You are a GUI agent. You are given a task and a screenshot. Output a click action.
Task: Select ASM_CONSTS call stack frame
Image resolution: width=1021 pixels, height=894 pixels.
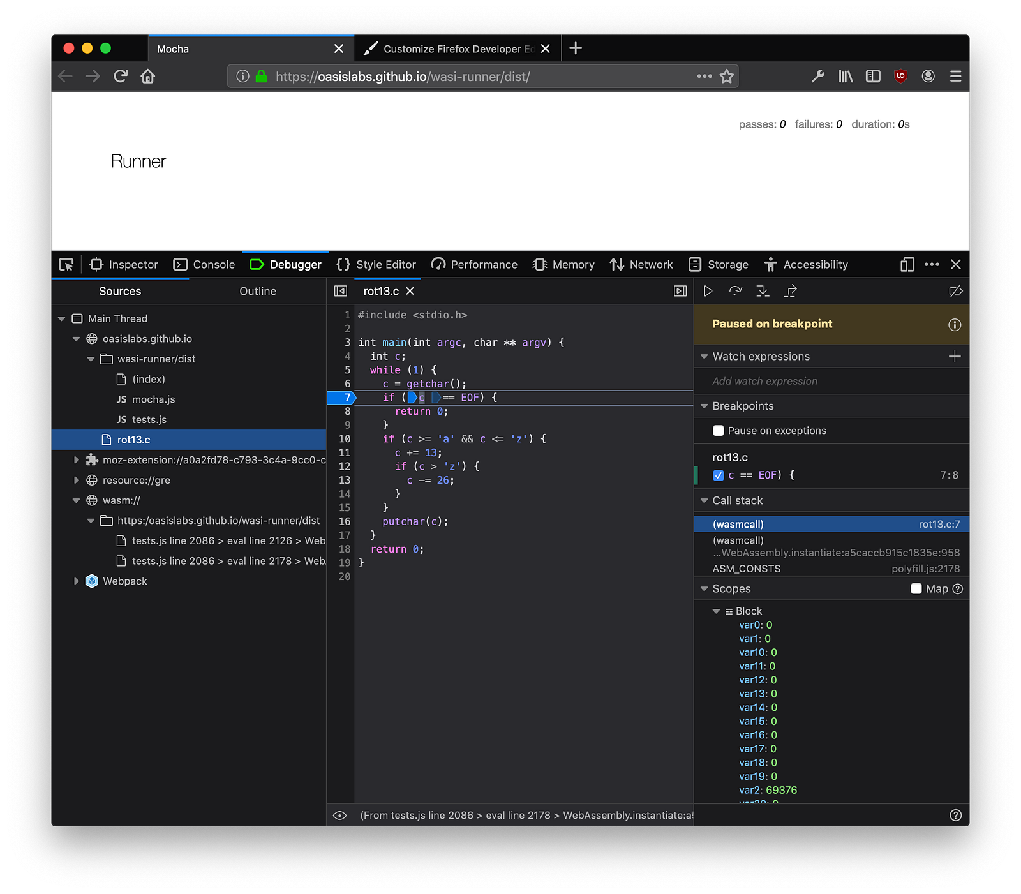(x=831, y=569)
